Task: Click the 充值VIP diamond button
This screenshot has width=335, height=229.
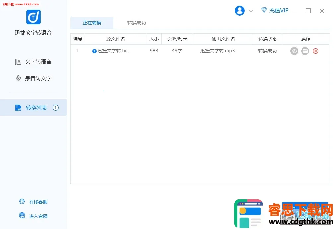Action: 275,10
